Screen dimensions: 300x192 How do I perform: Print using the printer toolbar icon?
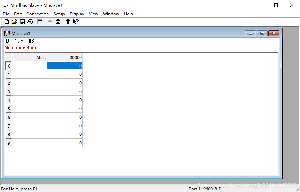30,22
